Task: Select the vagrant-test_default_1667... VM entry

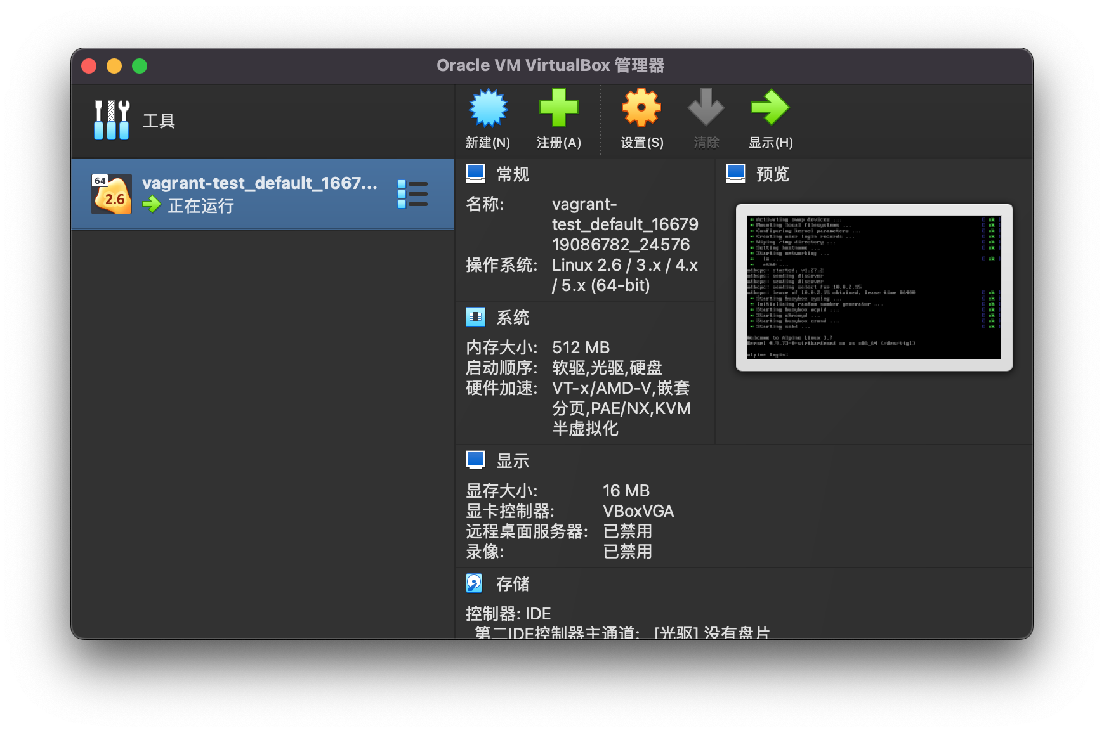Action: click(x=263, y=194)
